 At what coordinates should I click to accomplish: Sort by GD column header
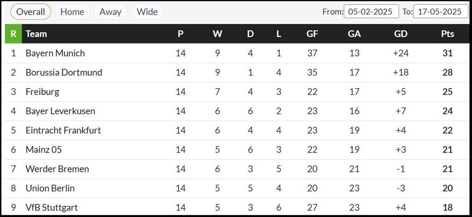(401, 34)
